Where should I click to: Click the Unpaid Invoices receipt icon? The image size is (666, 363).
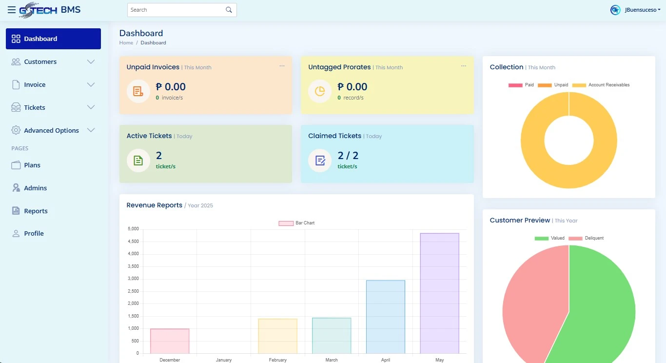coord(138,91)
